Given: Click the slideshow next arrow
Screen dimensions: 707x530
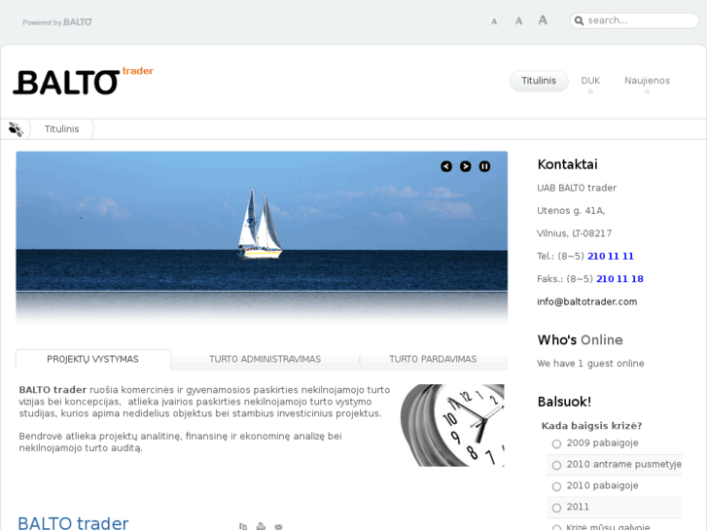Looking at the screenshot, I should tap(465, 166).
